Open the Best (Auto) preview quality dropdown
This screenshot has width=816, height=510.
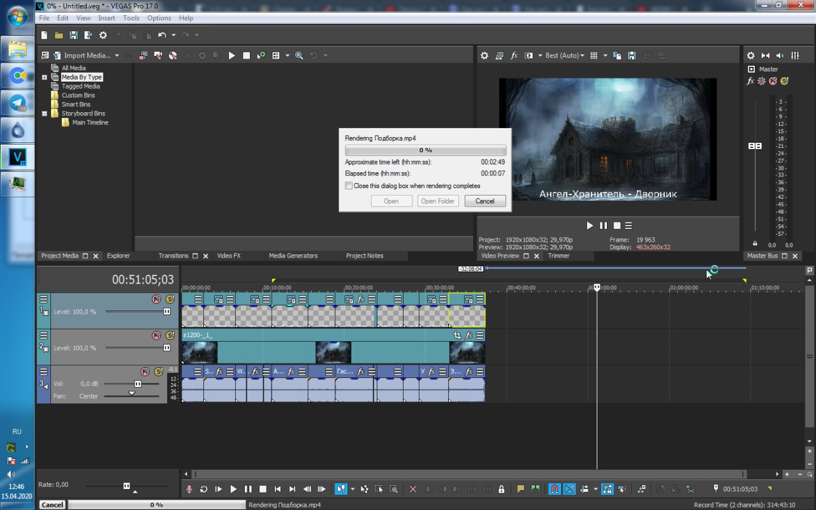pos(564,55)
